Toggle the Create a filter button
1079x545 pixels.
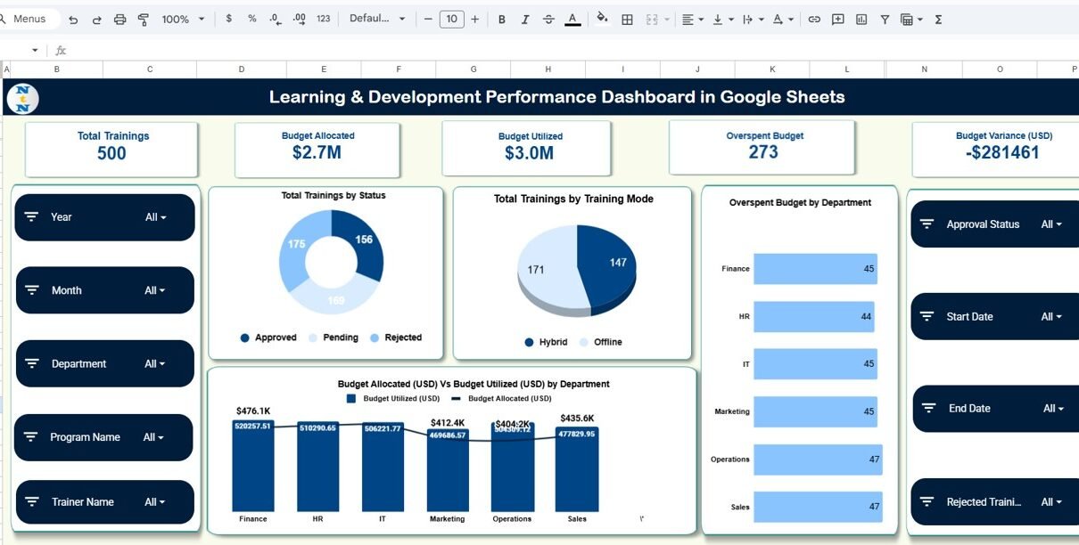(885, 20)
